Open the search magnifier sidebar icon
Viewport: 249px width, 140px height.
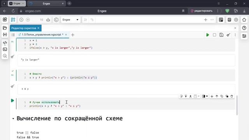[5, 56]
